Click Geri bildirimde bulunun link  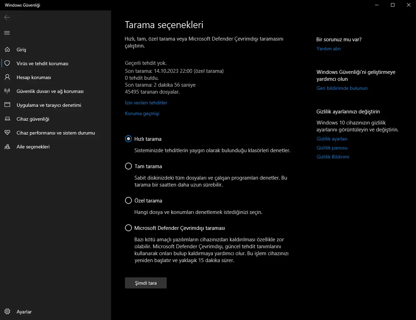click(342, 88)
